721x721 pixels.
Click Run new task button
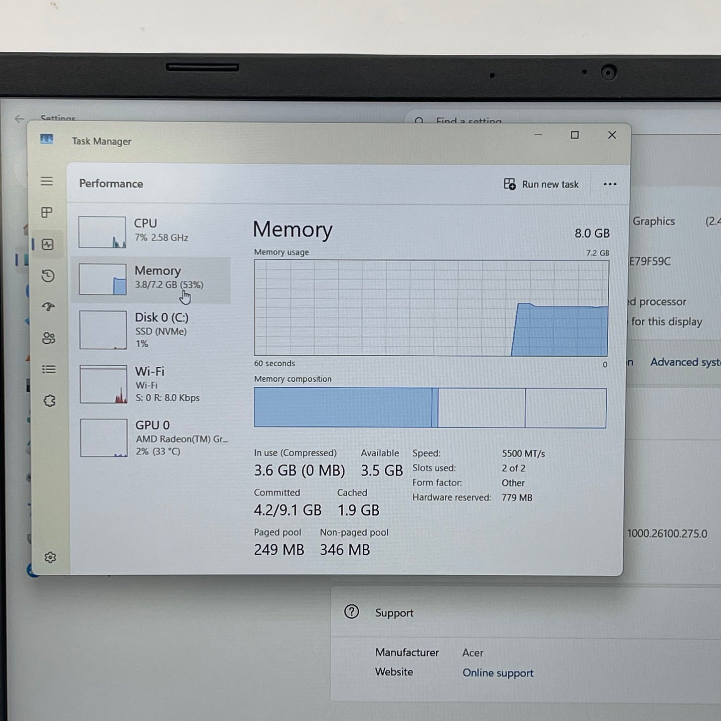click(541, 184)
